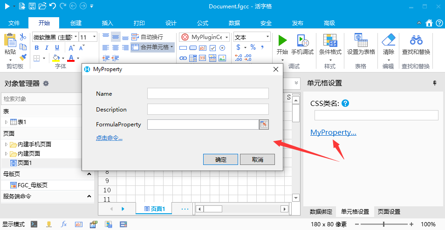Insert a checkbox cell type icon
This screenshot has width=445, height=230.
click(x=212, y=48)
